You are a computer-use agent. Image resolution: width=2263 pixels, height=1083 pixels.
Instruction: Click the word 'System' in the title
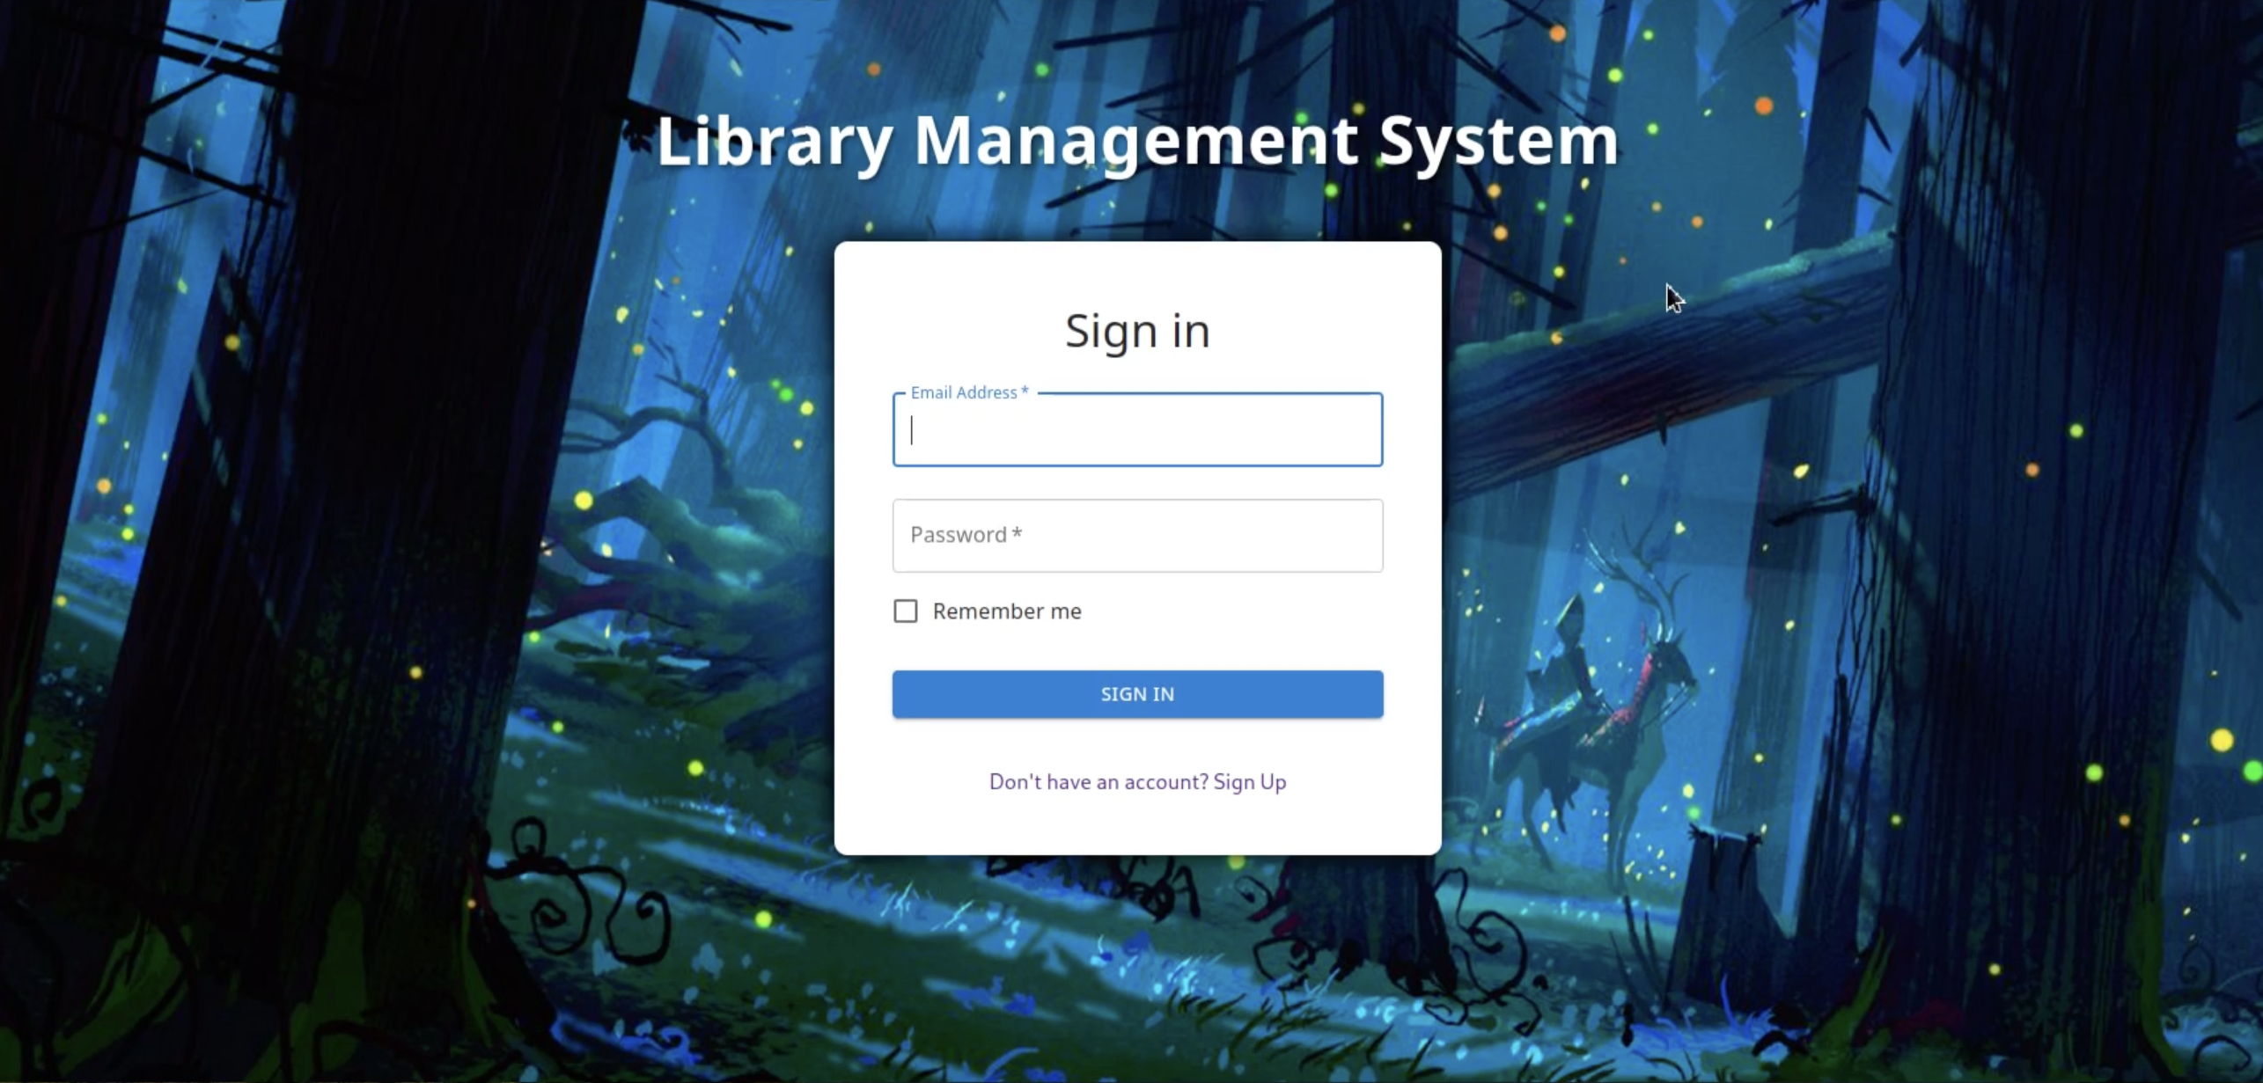1498,140
